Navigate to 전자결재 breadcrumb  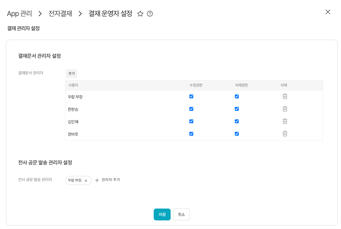tap(60, 14)
